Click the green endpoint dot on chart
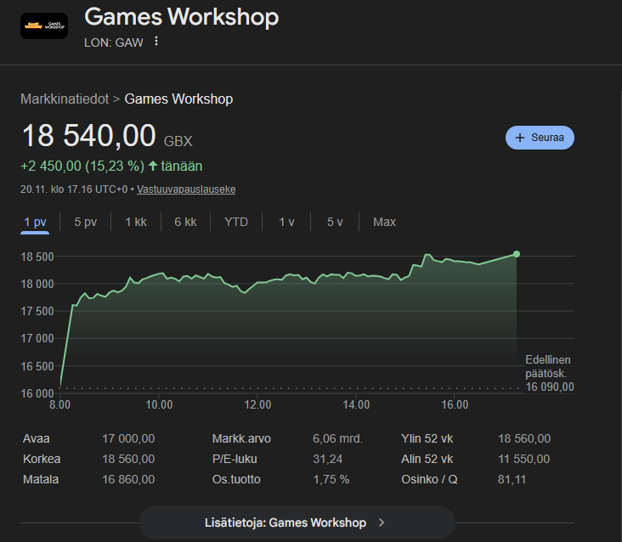The height and width of the screenshot is (542, 622). 517,254
